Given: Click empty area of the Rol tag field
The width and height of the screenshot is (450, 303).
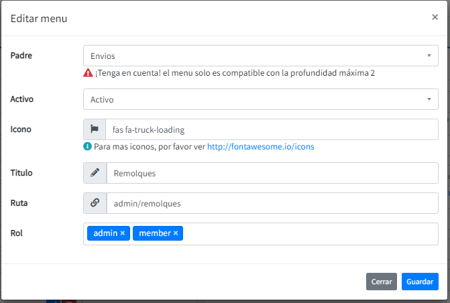Looking at the screenshot, I should tap(308, 233).
